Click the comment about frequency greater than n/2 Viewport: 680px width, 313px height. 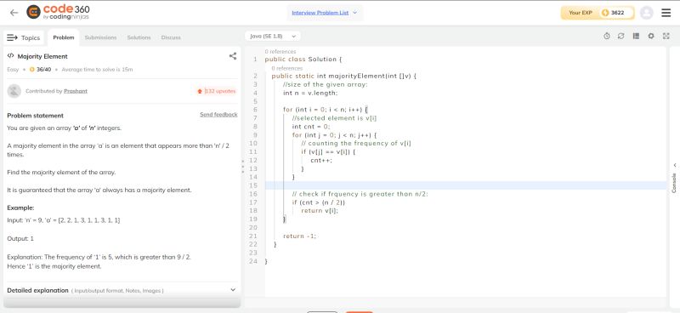[360, 194]
